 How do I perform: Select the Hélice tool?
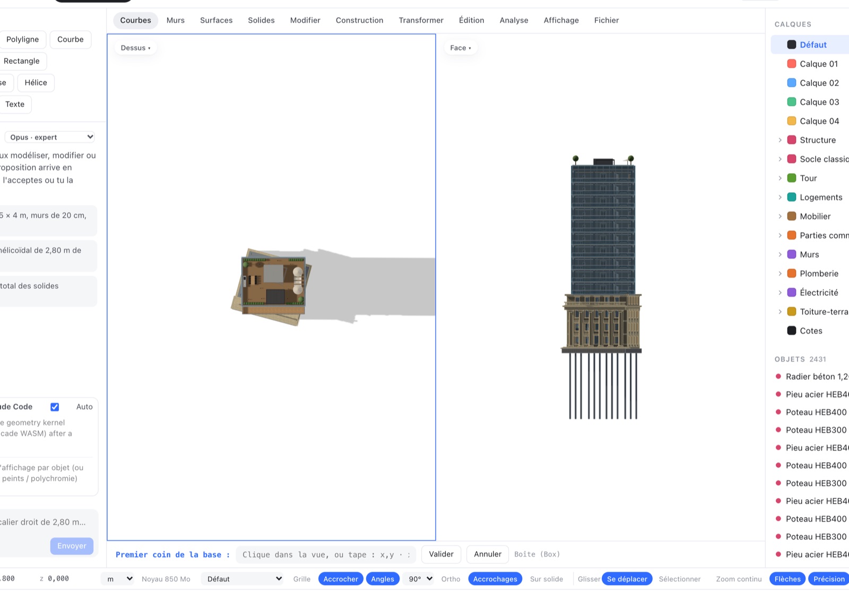[36, 83]
